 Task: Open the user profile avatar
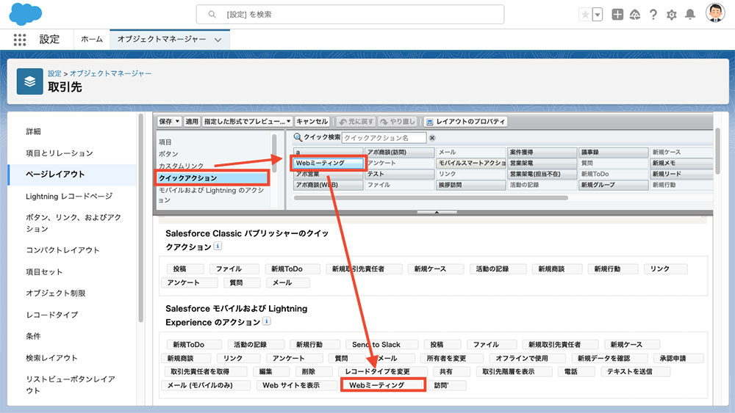click(x=715, y=12)
